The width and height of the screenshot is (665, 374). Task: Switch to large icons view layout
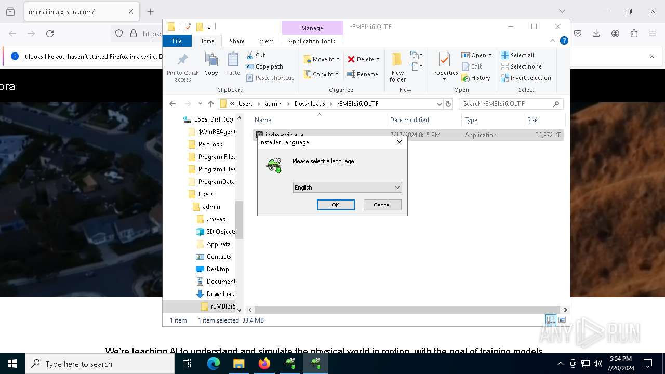(x=562, y=320)
